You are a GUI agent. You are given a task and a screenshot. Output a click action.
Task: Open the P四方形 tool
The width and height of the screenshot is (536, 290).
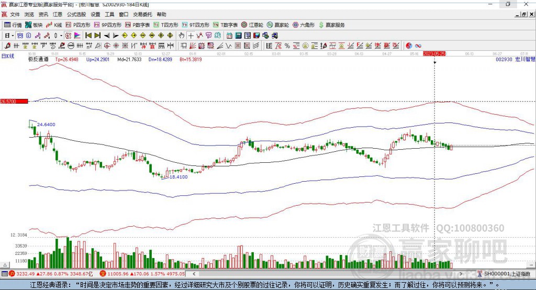[77, 25]
